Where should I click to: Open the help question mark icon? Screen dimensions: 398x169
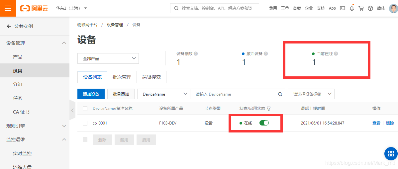370,8
